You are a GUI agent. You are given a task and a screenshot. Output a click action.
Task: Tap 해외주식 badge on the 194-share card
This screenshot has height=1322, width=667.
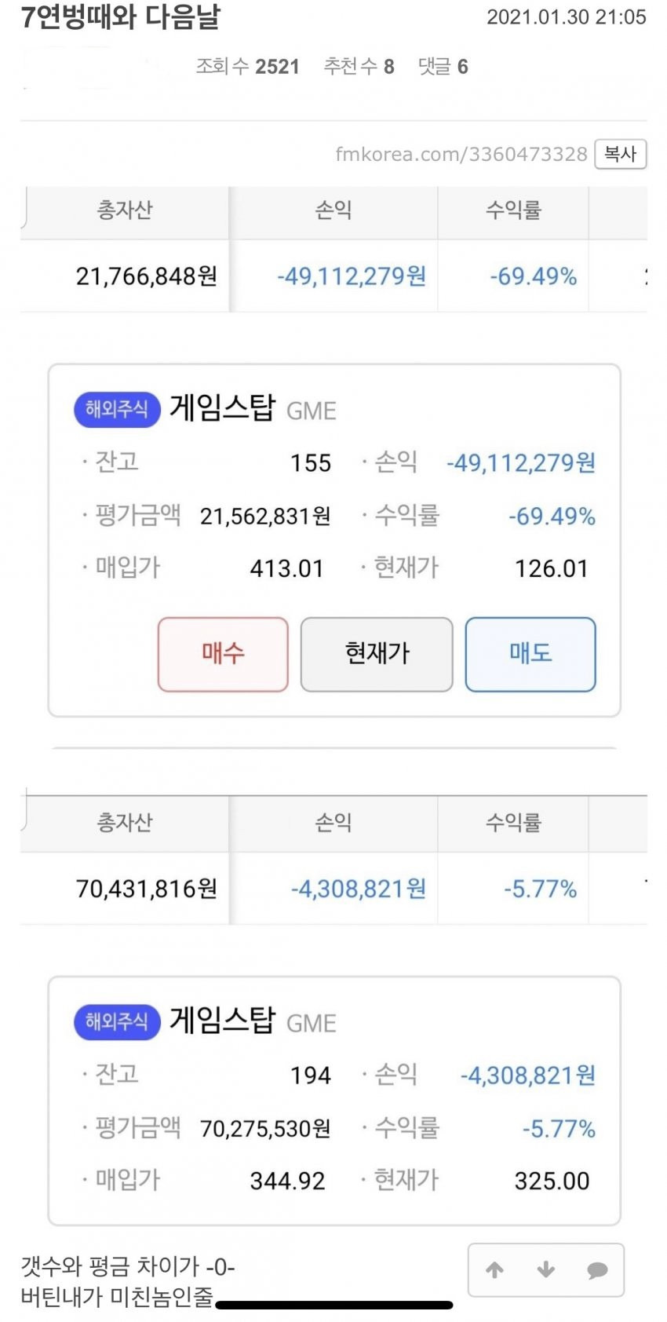pyautogui.click(x=117, y=1021)
